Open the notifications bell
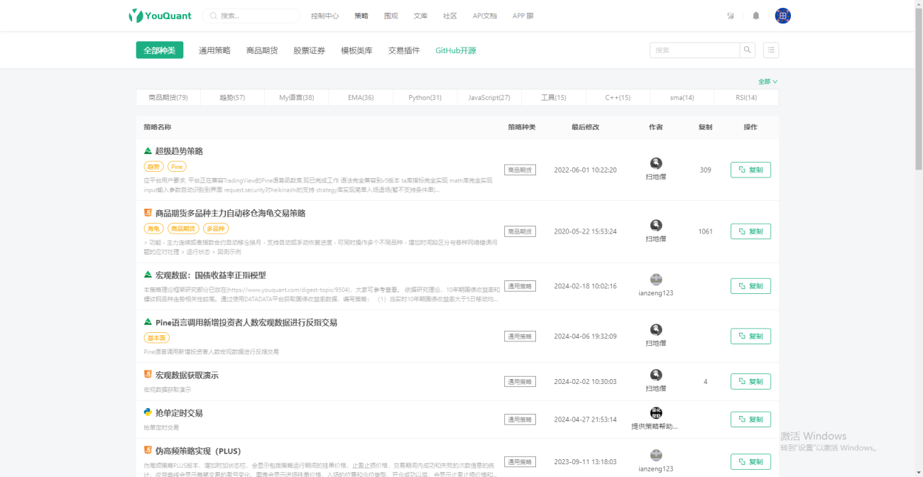 [756, 16]
